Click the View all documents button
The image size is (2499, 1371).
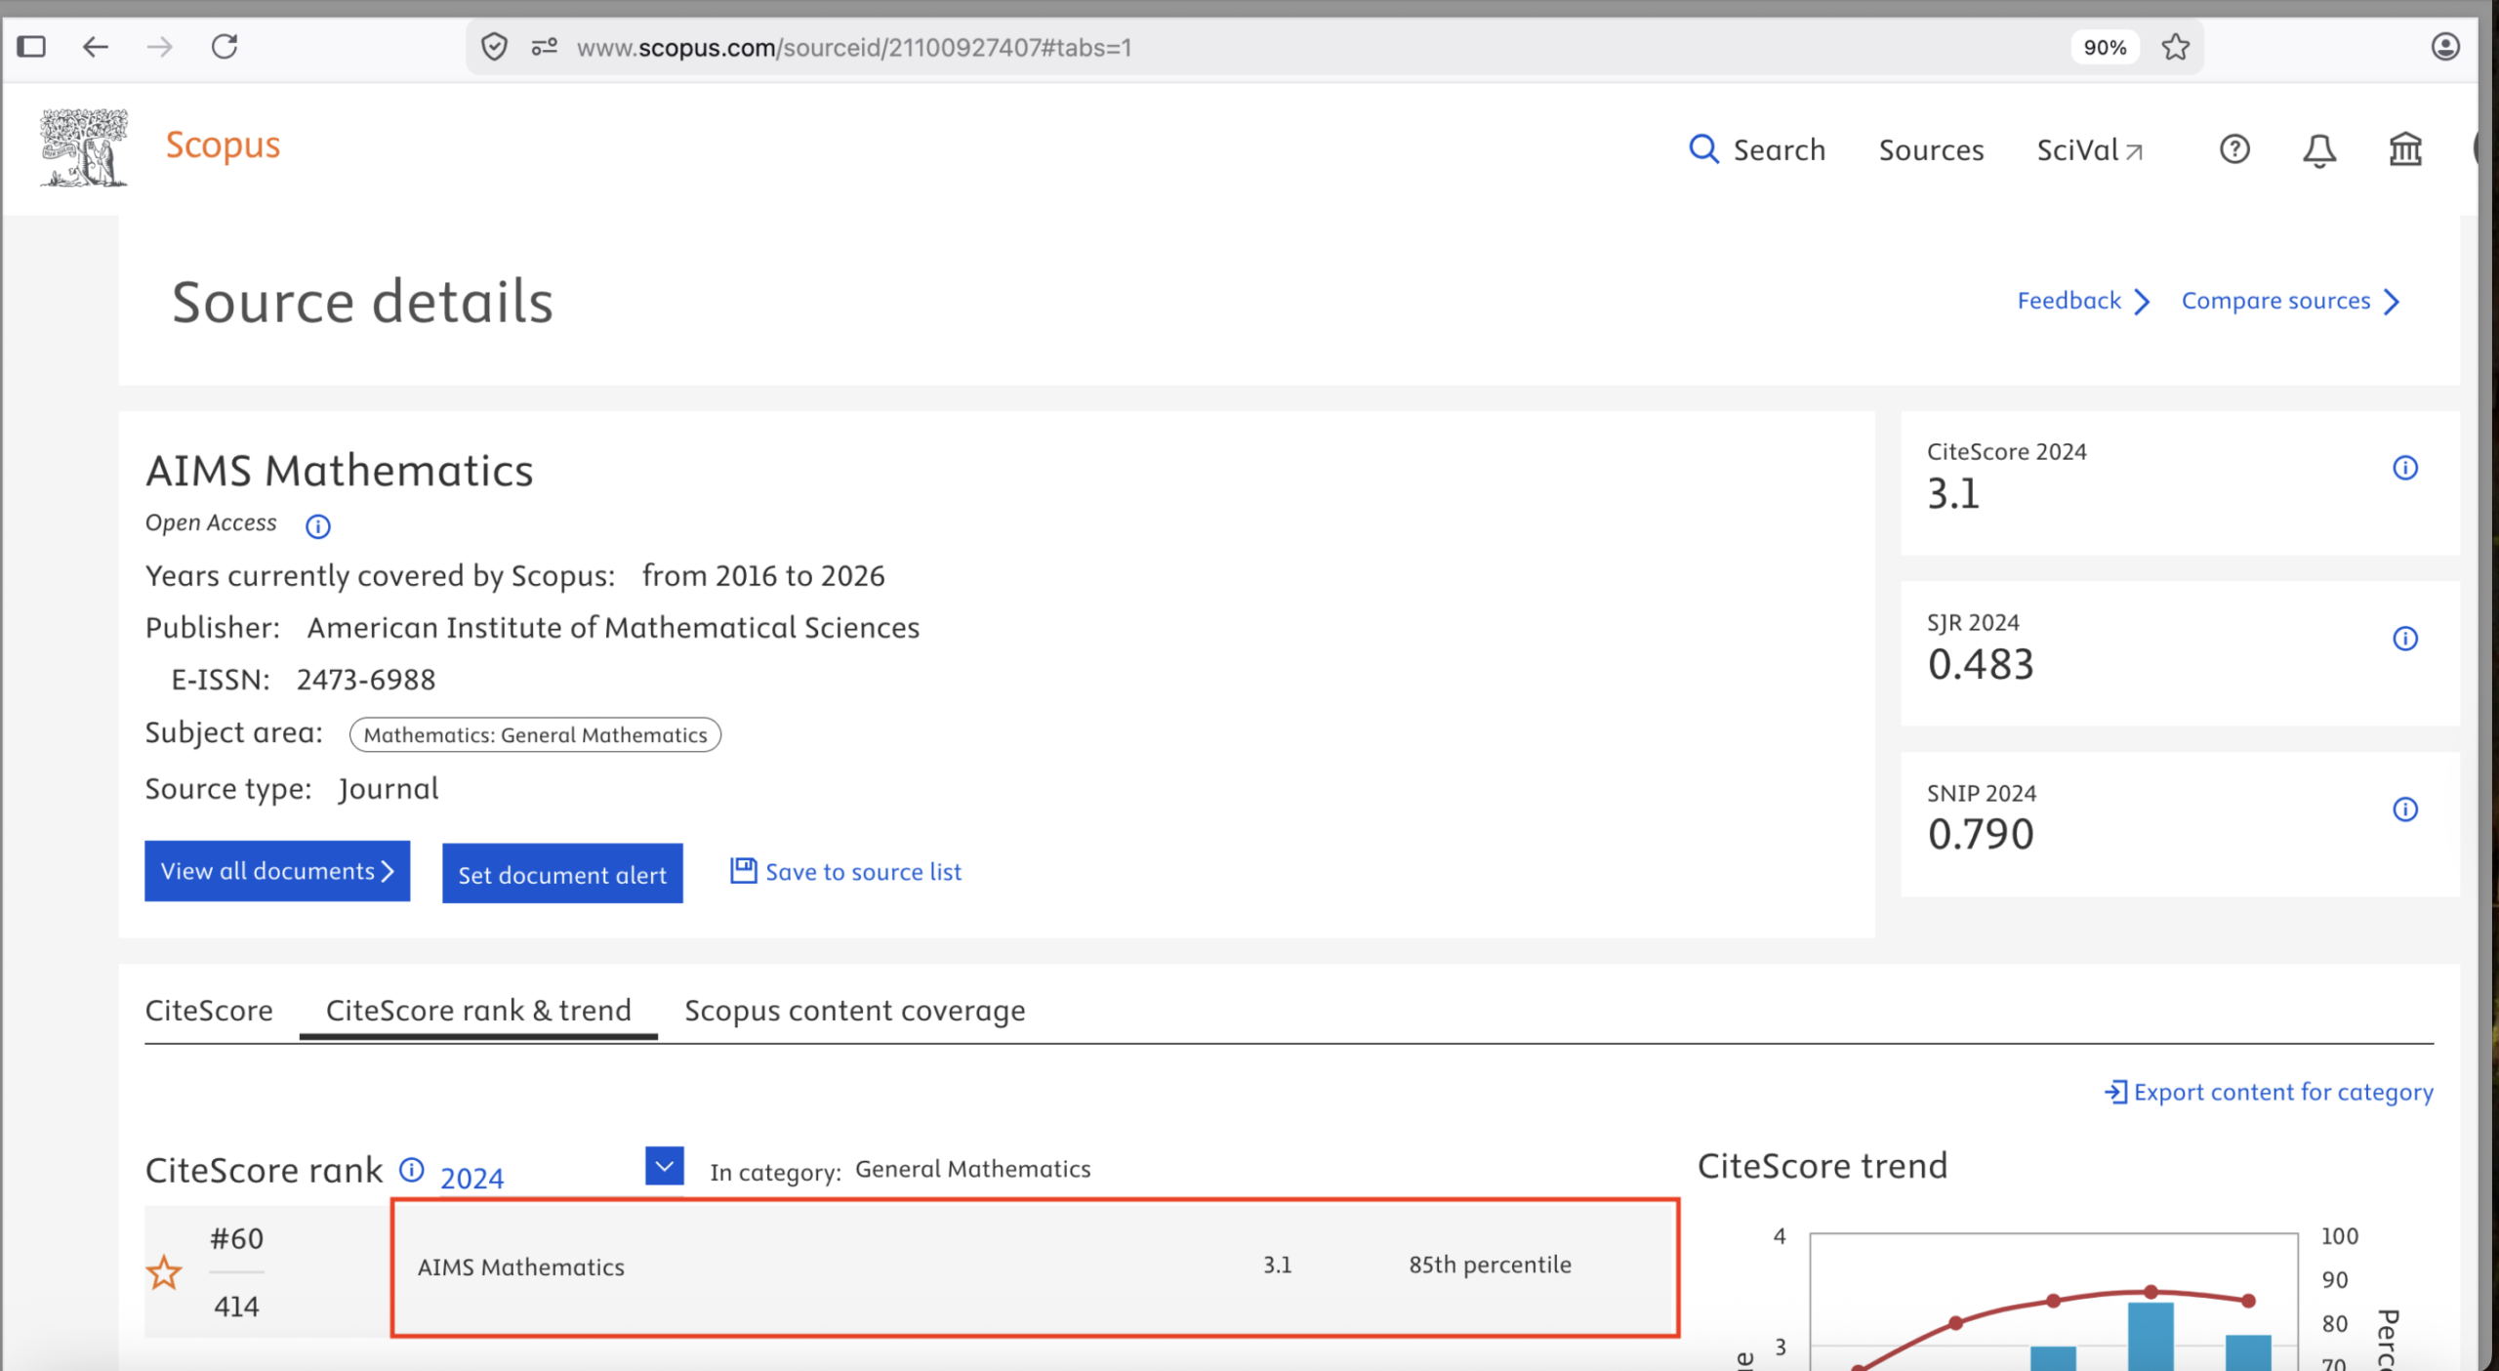click(277, 871)
